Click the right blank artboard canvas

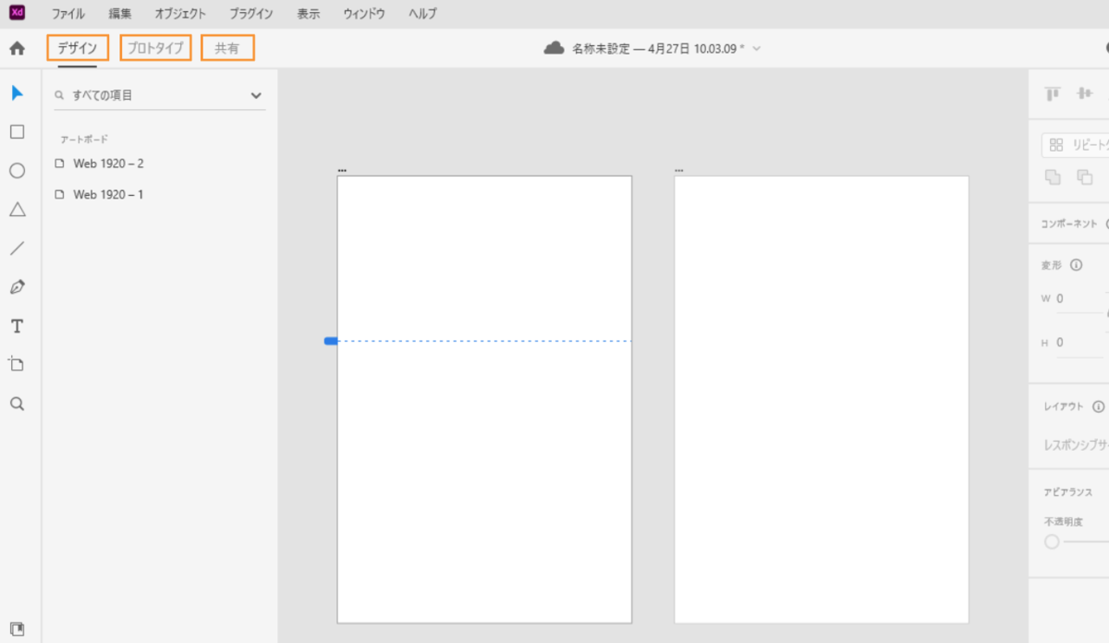click(822, 399)
